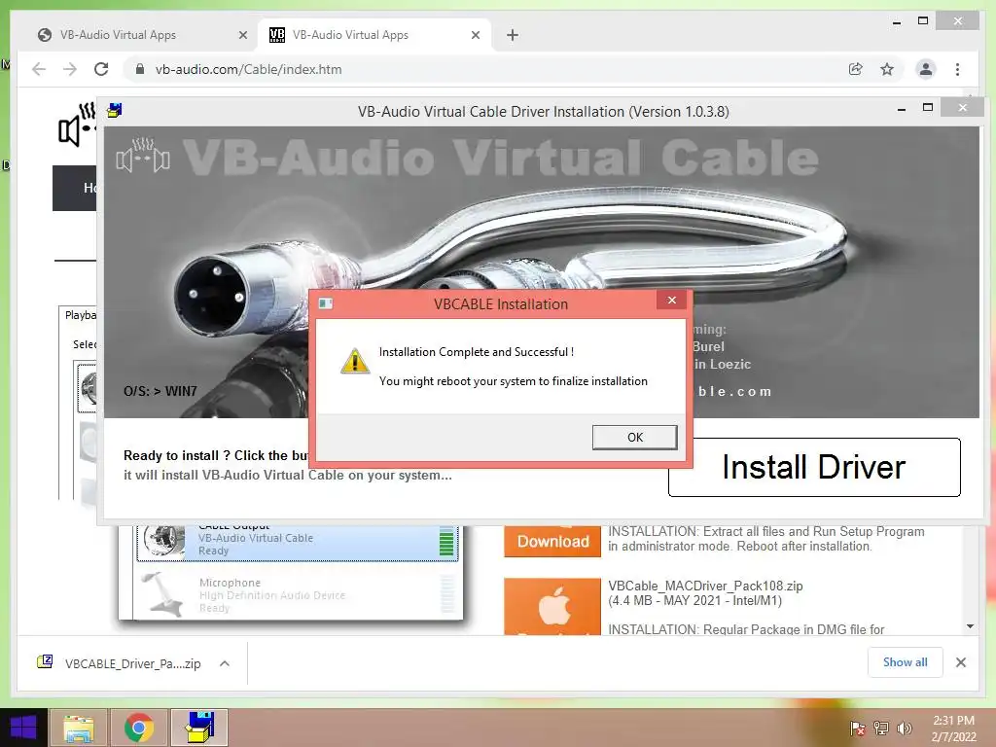Image resolution: width=996 pixels, height=747 pixels.
Task: Click the dialog title bar icon
Action: 326,303
